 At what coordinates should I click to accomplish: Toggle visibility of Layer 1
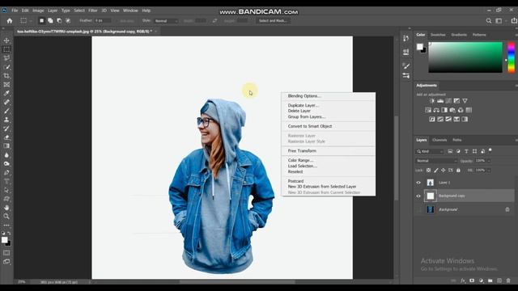tap(418, 183)
